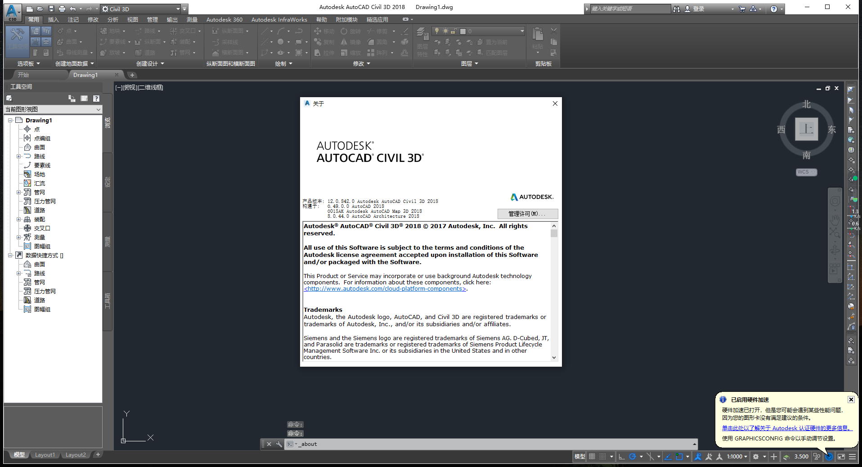This screenshot has width=862, height=467.
Task: Click the Plot printer icon
Action: (x=62, y=9)
